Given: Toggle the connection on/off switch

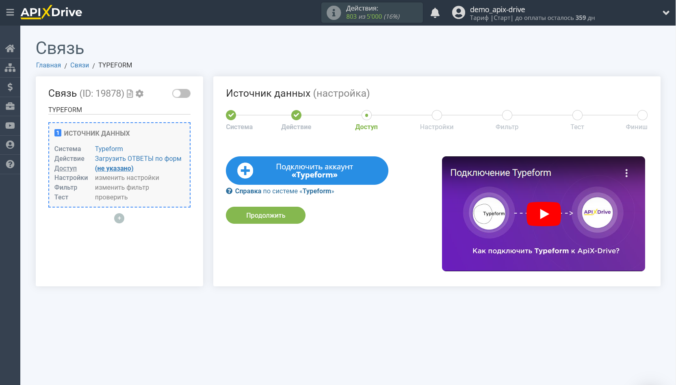Looking at the screenshot, I should pos(181,93).
